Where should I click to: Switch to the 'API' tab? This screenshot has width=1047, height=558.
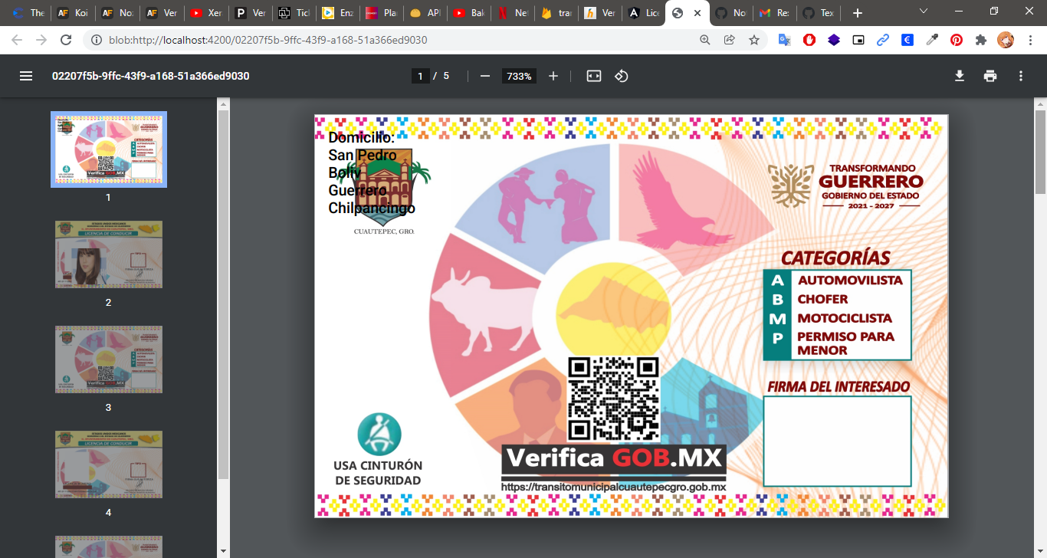[425, 13]
